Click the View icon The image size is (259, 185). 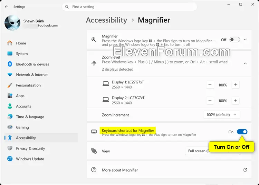tap(94, 151)
